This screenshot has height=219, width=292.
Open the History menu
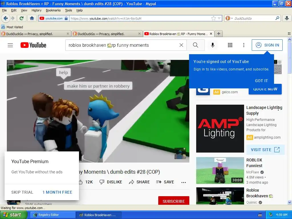click(x=36, y=11)
